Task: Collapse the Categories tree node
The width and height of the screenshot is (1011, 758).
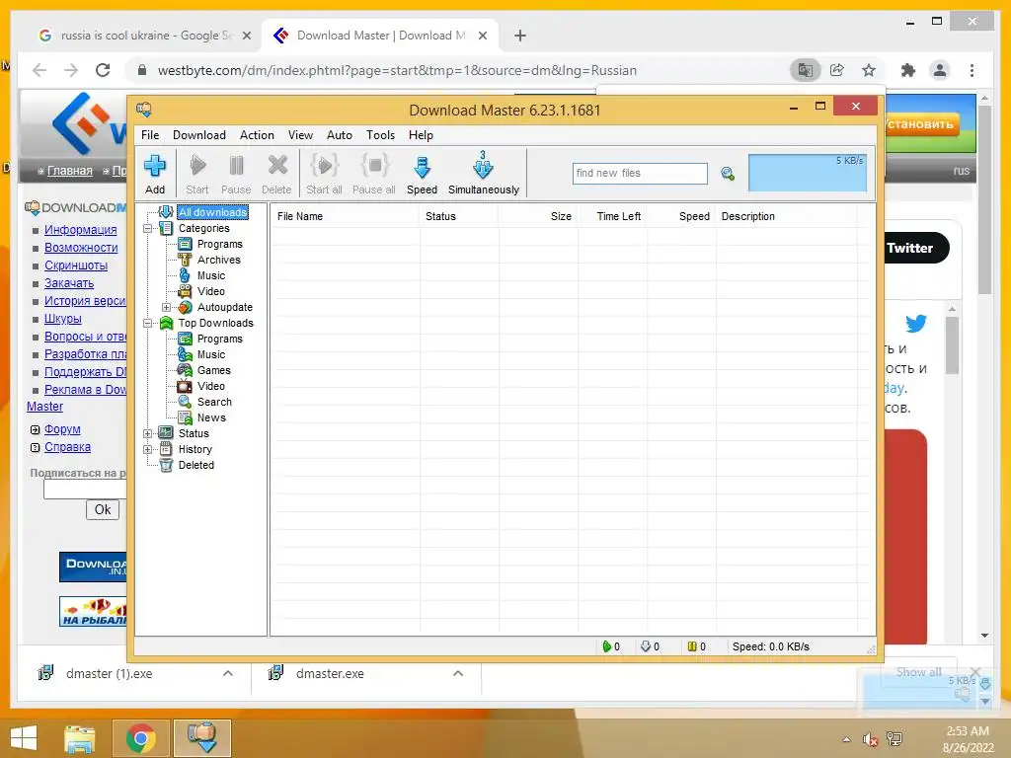Action: [x=148, y=228]
